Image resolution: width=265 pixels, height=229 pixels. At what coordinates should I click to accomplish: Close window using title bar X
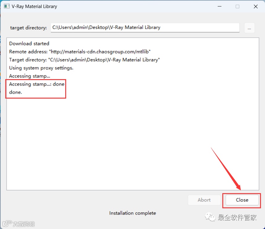(256, 6)
